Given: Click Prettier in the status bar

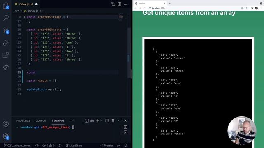Looking at the screenshot, I should click(106, 145).
